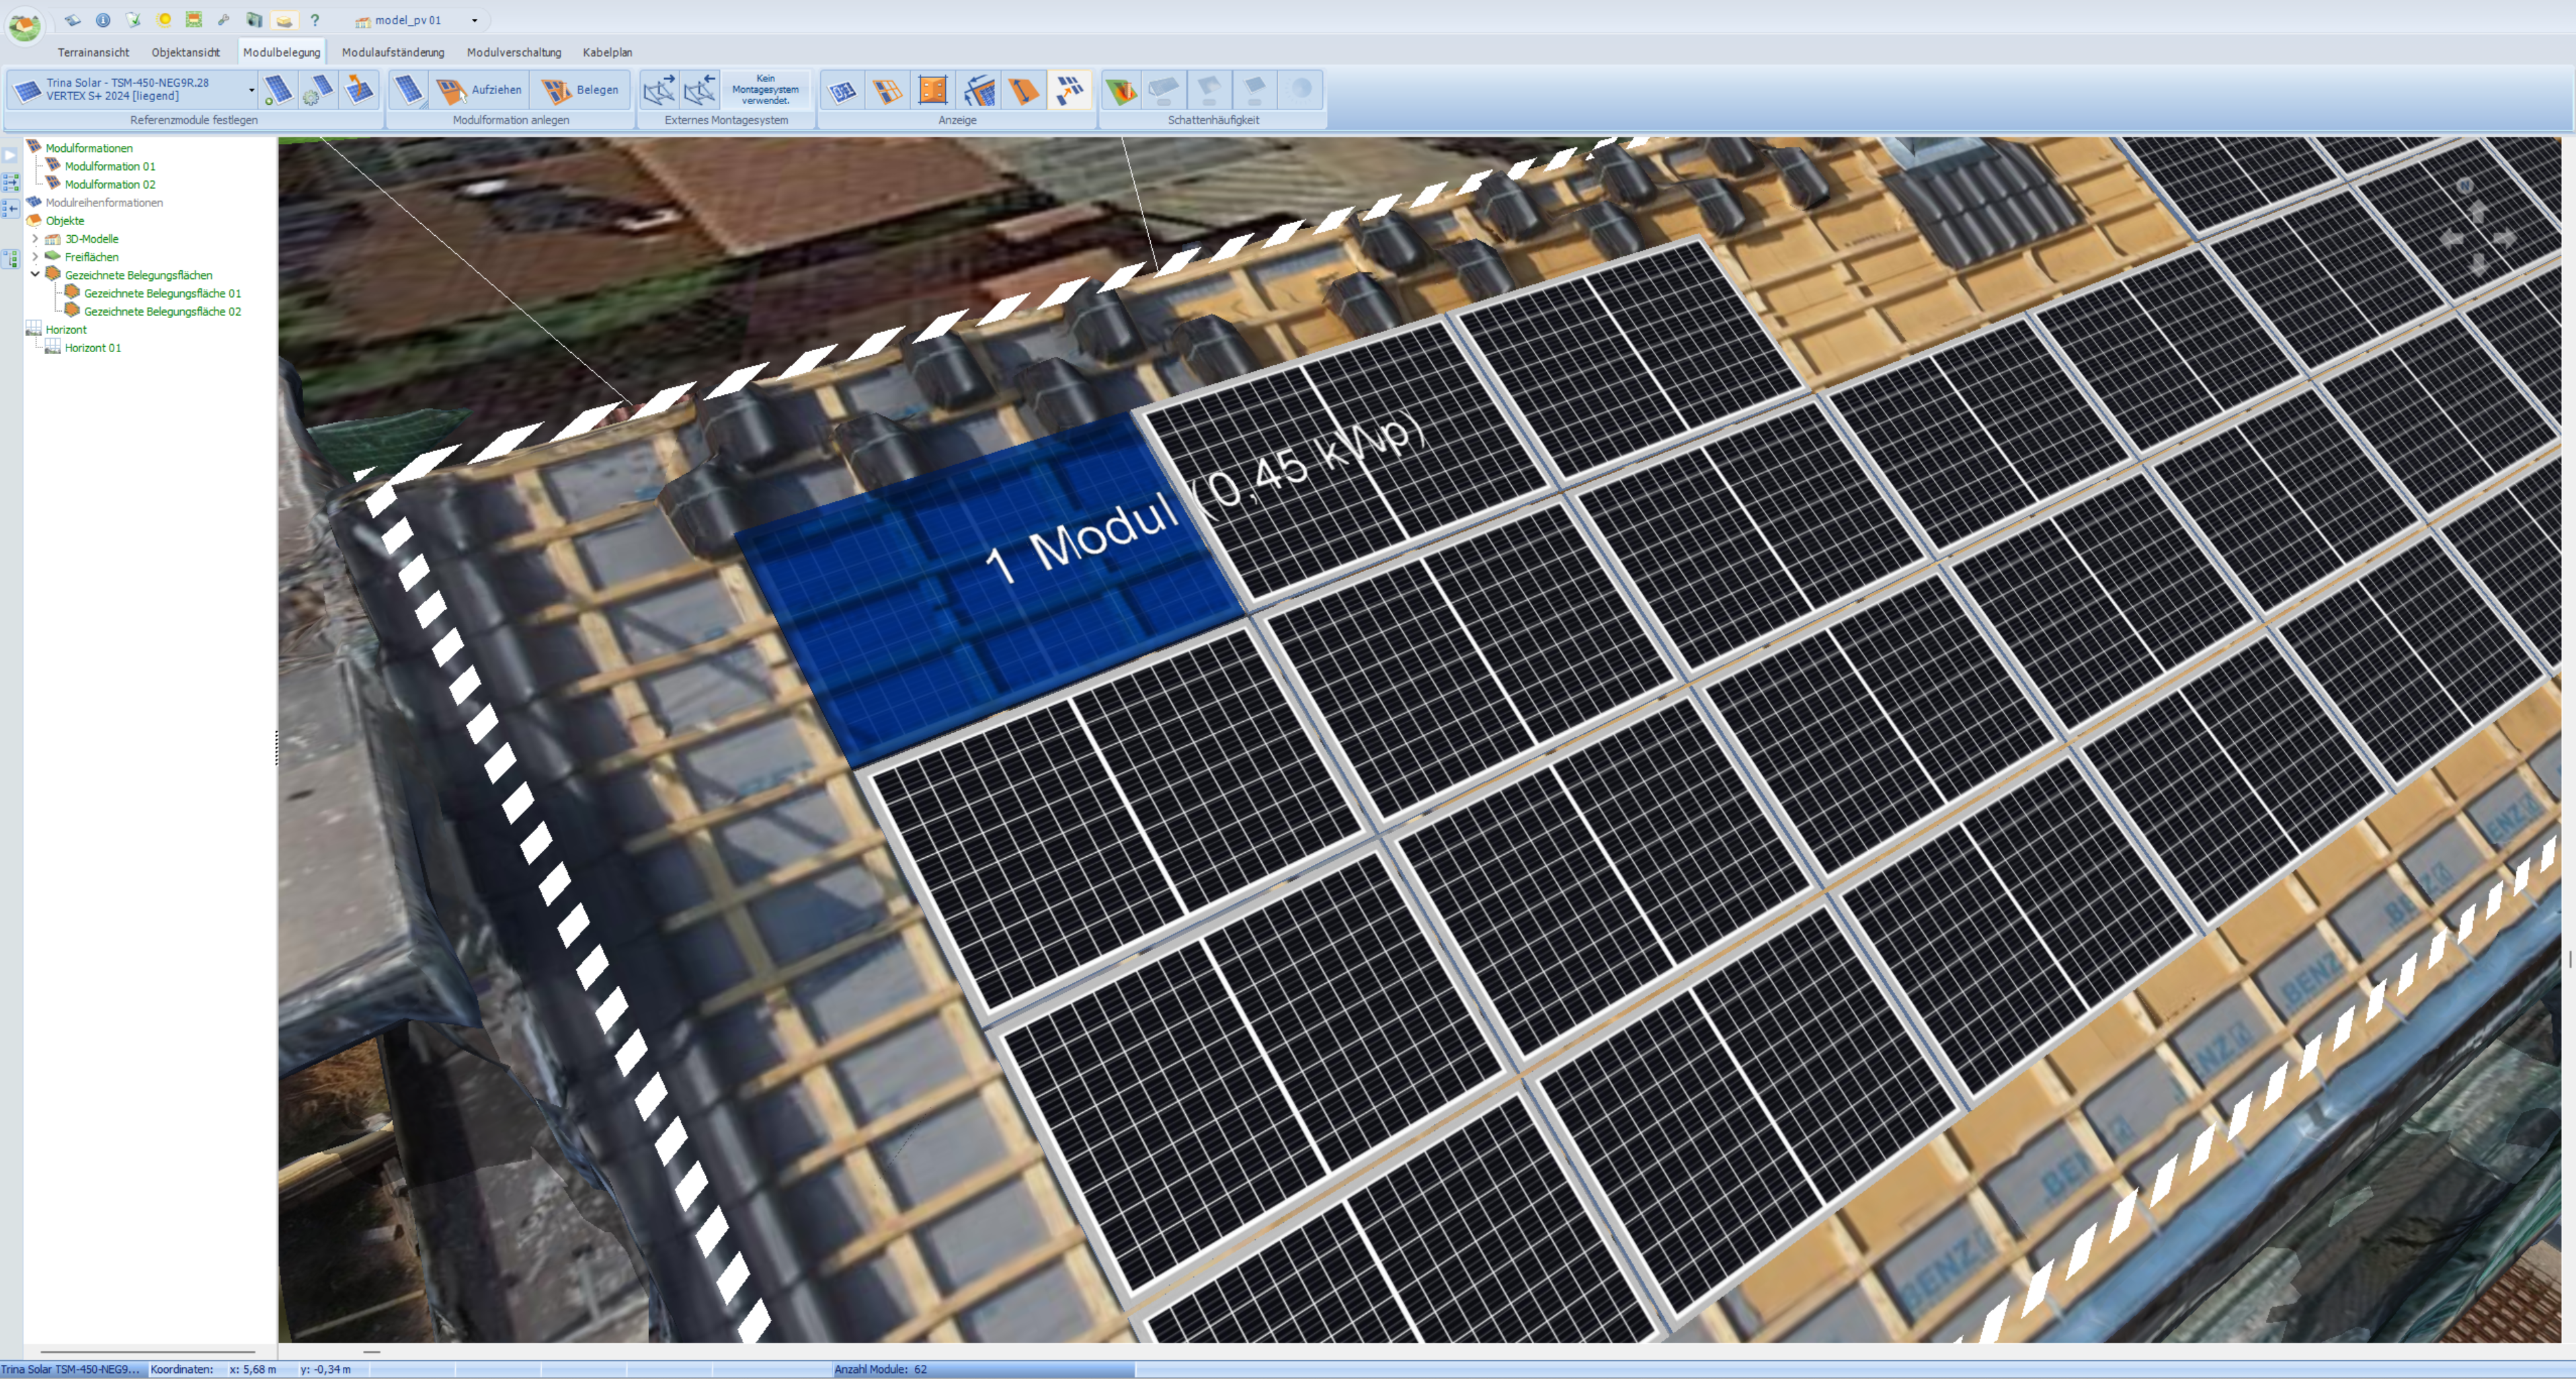The width and height of the screenshot is (2576, 1379).
Task: Click the add reference module icon with green plus
Action: pos(278,90)
